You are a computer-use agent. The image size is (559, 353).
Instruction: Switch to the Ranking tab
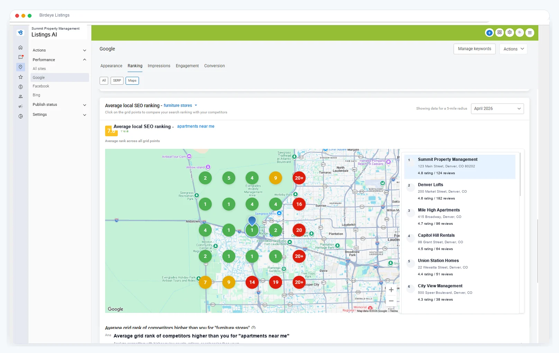(x=135, y=66)
